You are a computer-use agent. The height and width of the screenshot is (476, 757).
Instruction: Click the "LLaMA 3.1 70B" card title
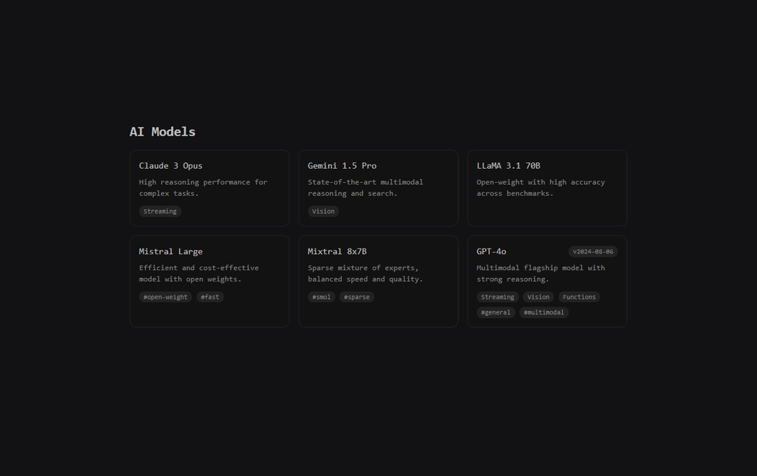tap(508, 165)
